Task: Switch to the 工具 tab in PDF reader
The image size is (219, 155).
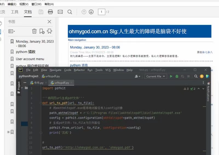Action: pos(15,12)
